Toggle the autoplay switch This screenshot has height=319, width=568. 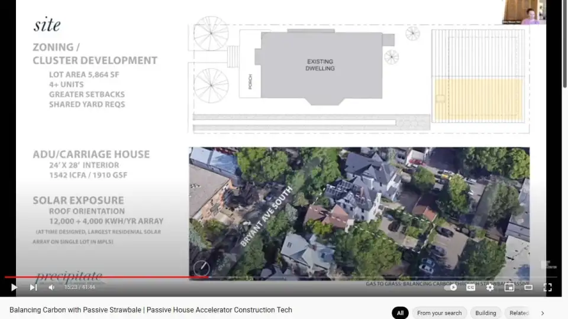pyautogui.click(x=451, y=288)
